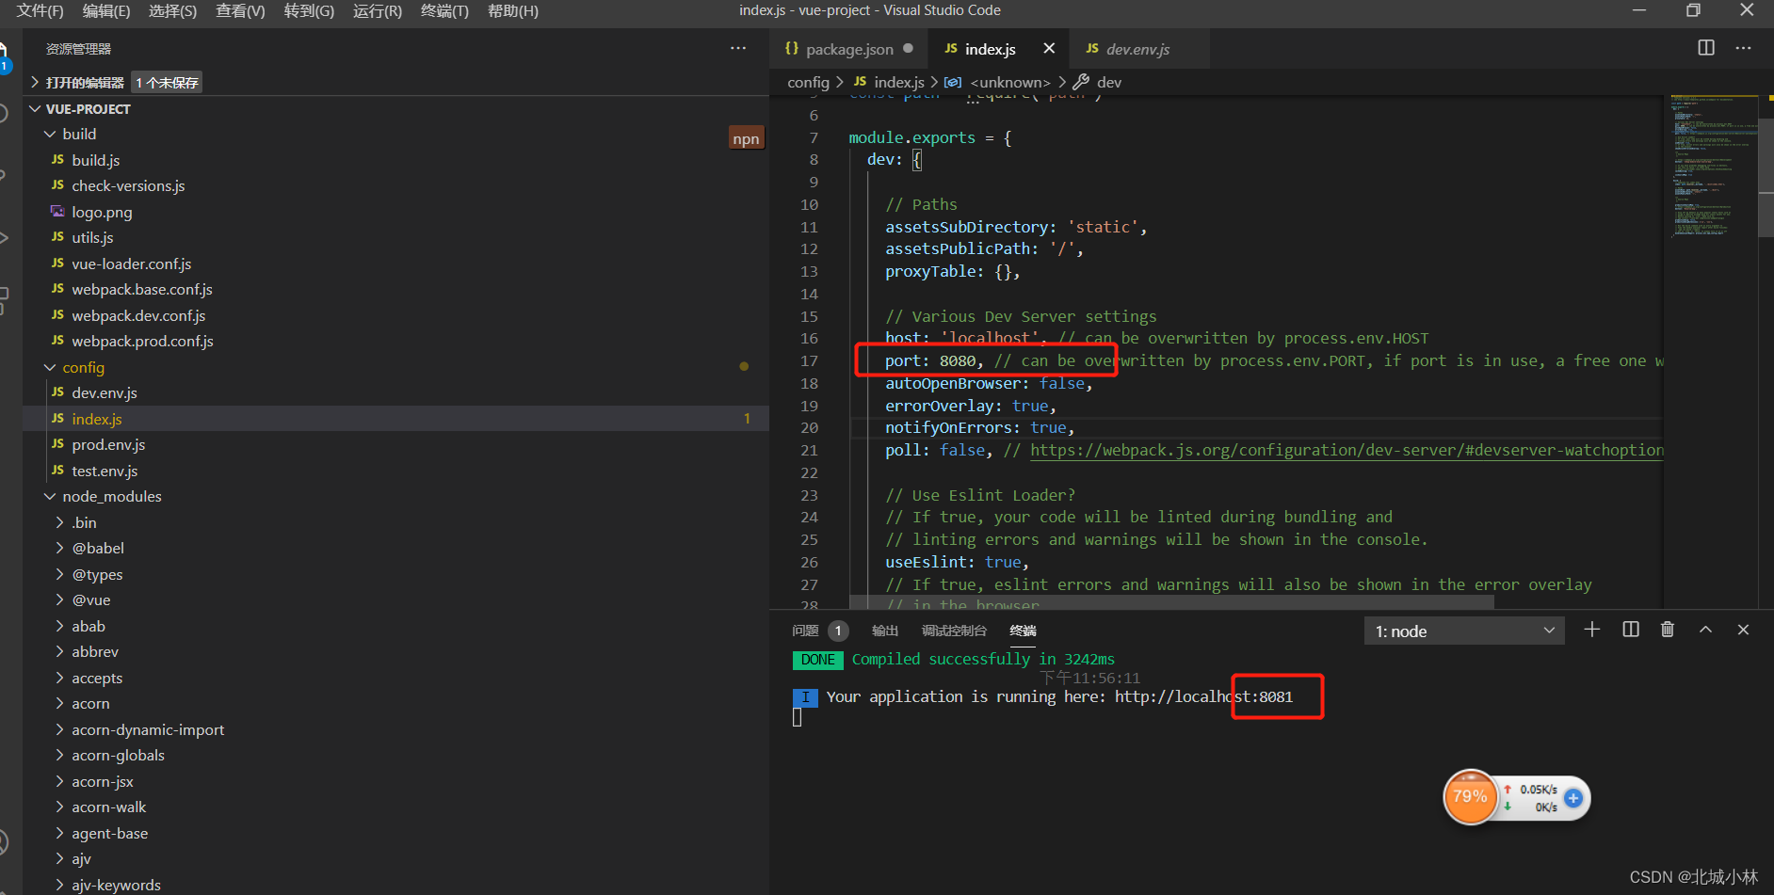Open the File (文件) menu
Screen dimensions: 1774x895
coord(40,11)
